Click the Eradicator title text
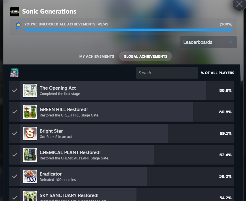The width and height of the screenshot is (246, 201). pyautogui.click(x=51, y=174)
